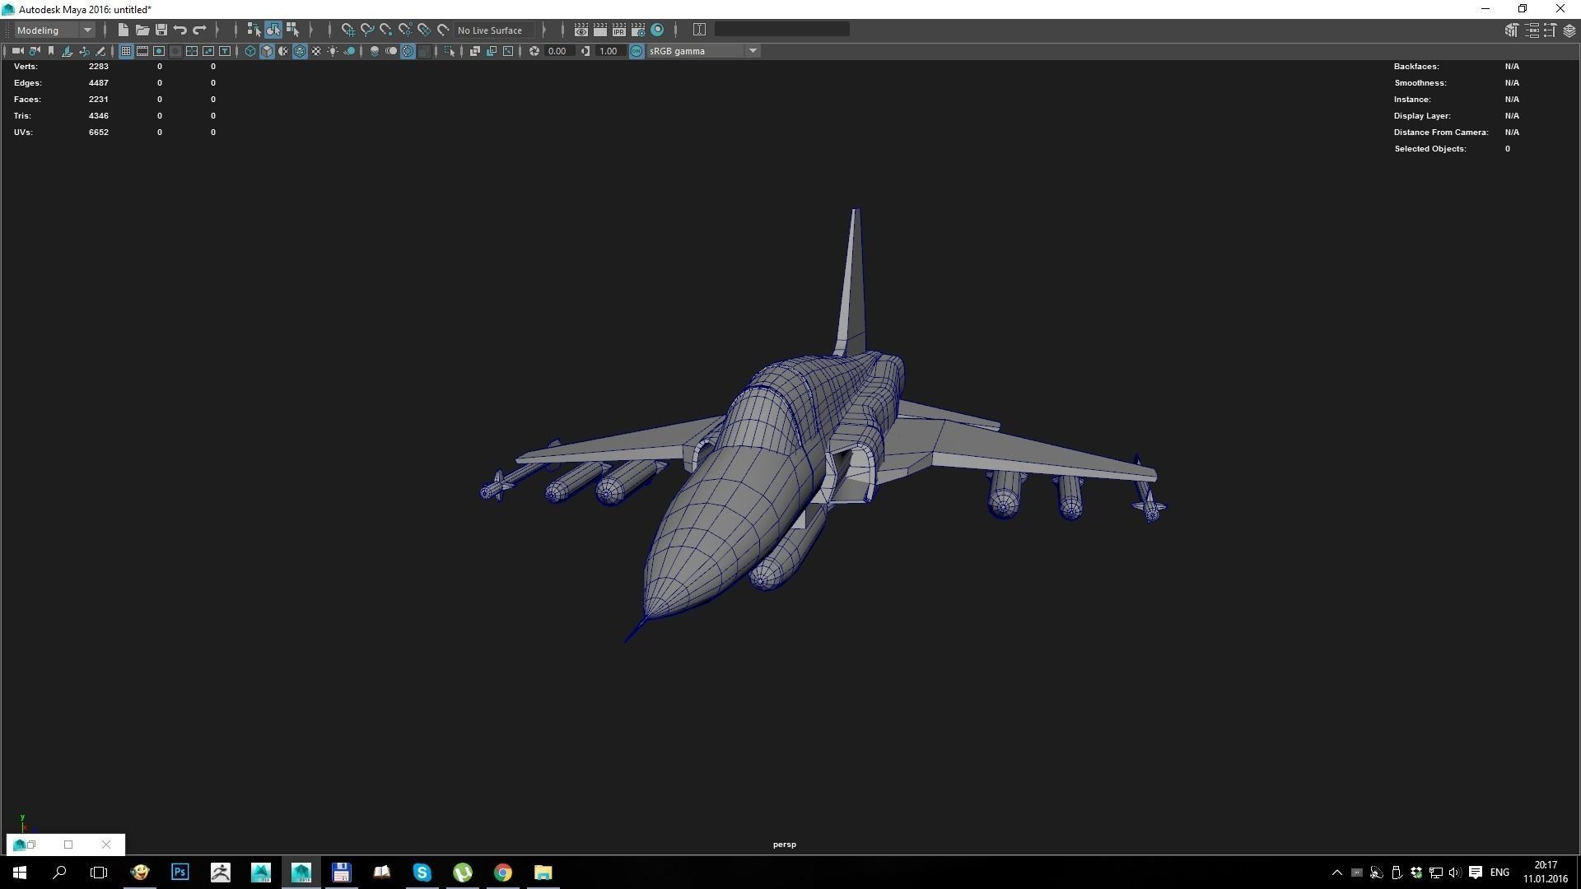This screenshot has width=1581, height=889.
Task: Click the ENG language indicator in tray
Action: (1499, 872)
